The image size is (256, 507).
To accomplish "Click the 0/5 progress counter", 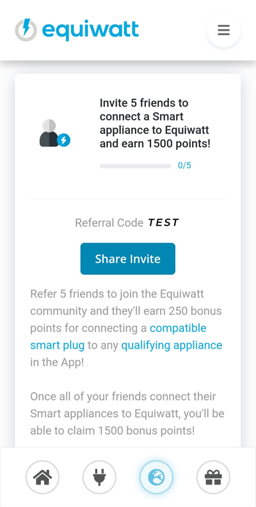I will click(184, 165).
